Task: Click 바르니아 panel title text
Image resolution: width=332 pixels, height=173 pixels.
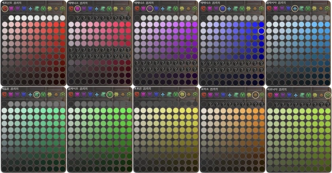Action: coord(277,89)
